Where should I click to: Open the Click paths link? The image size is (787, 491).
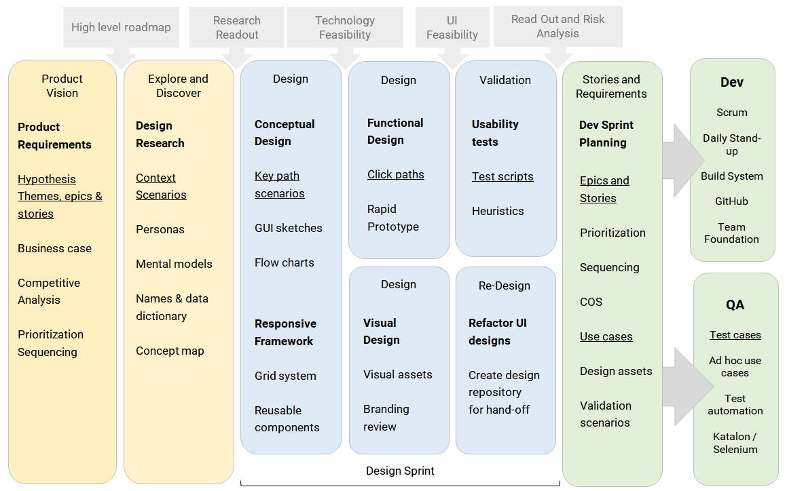(395, 174)
